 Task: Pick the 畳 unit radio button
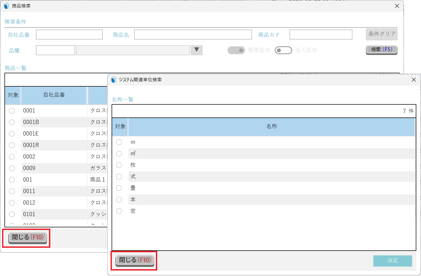pos(119,188)
